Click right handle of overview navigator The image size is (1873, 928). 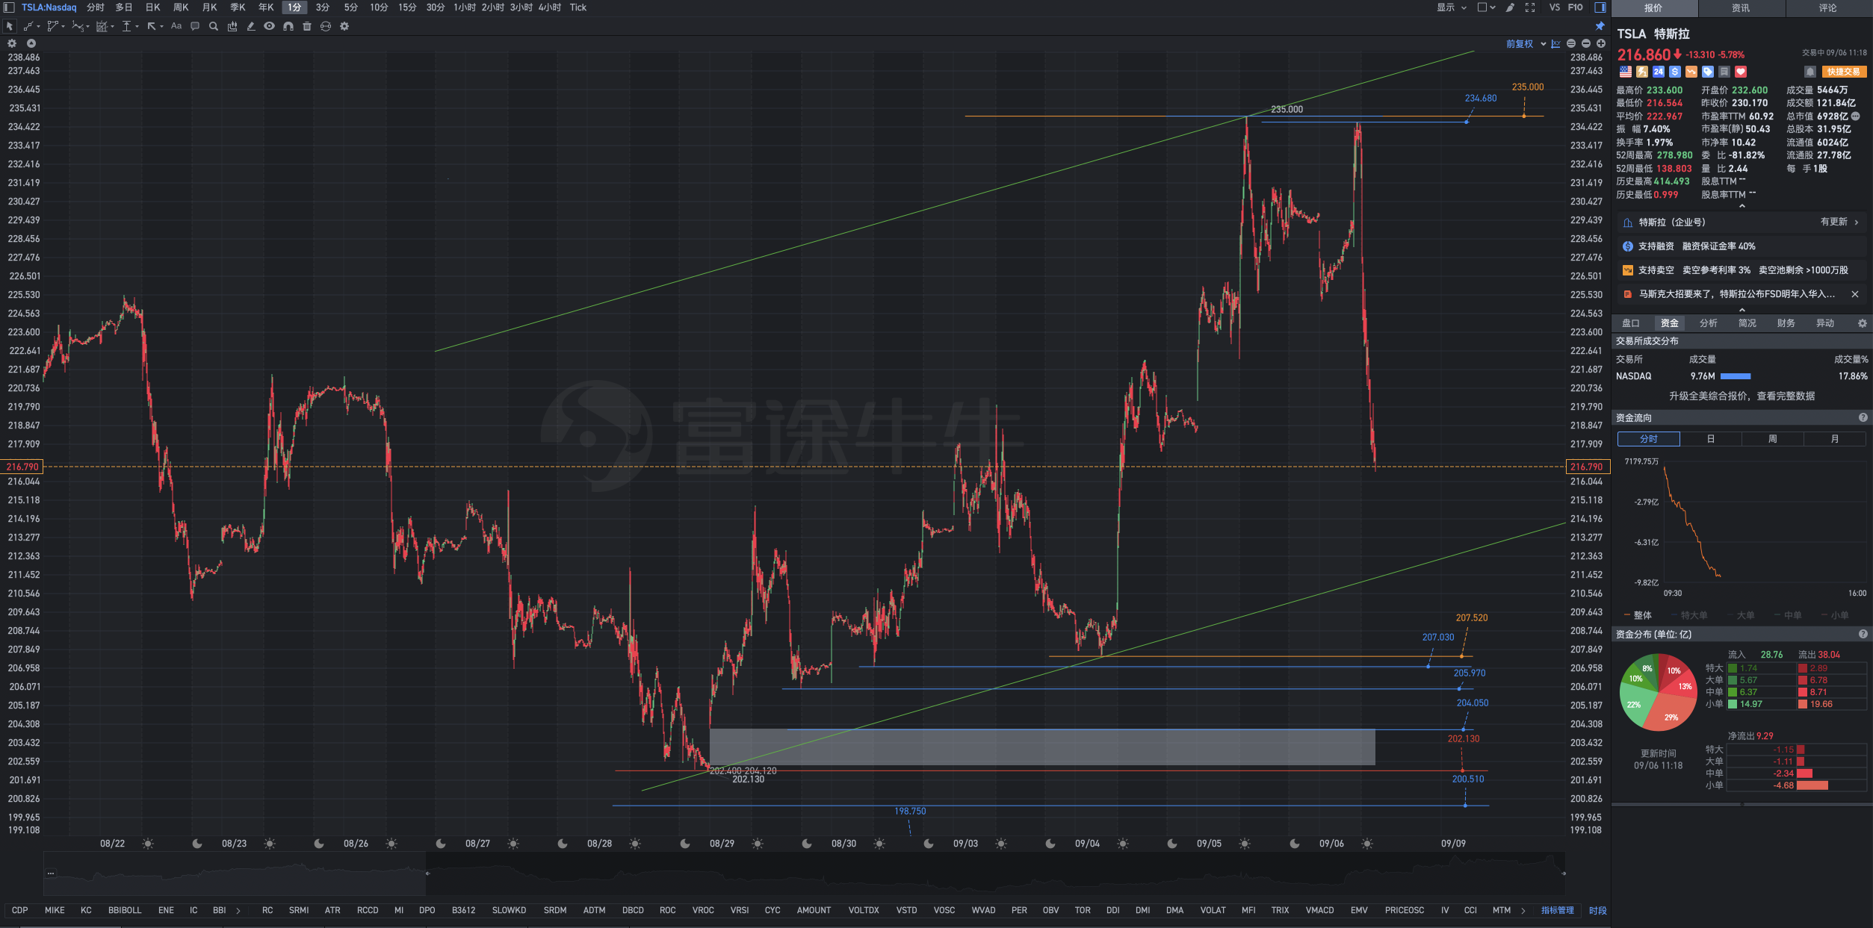[1563, 873]
